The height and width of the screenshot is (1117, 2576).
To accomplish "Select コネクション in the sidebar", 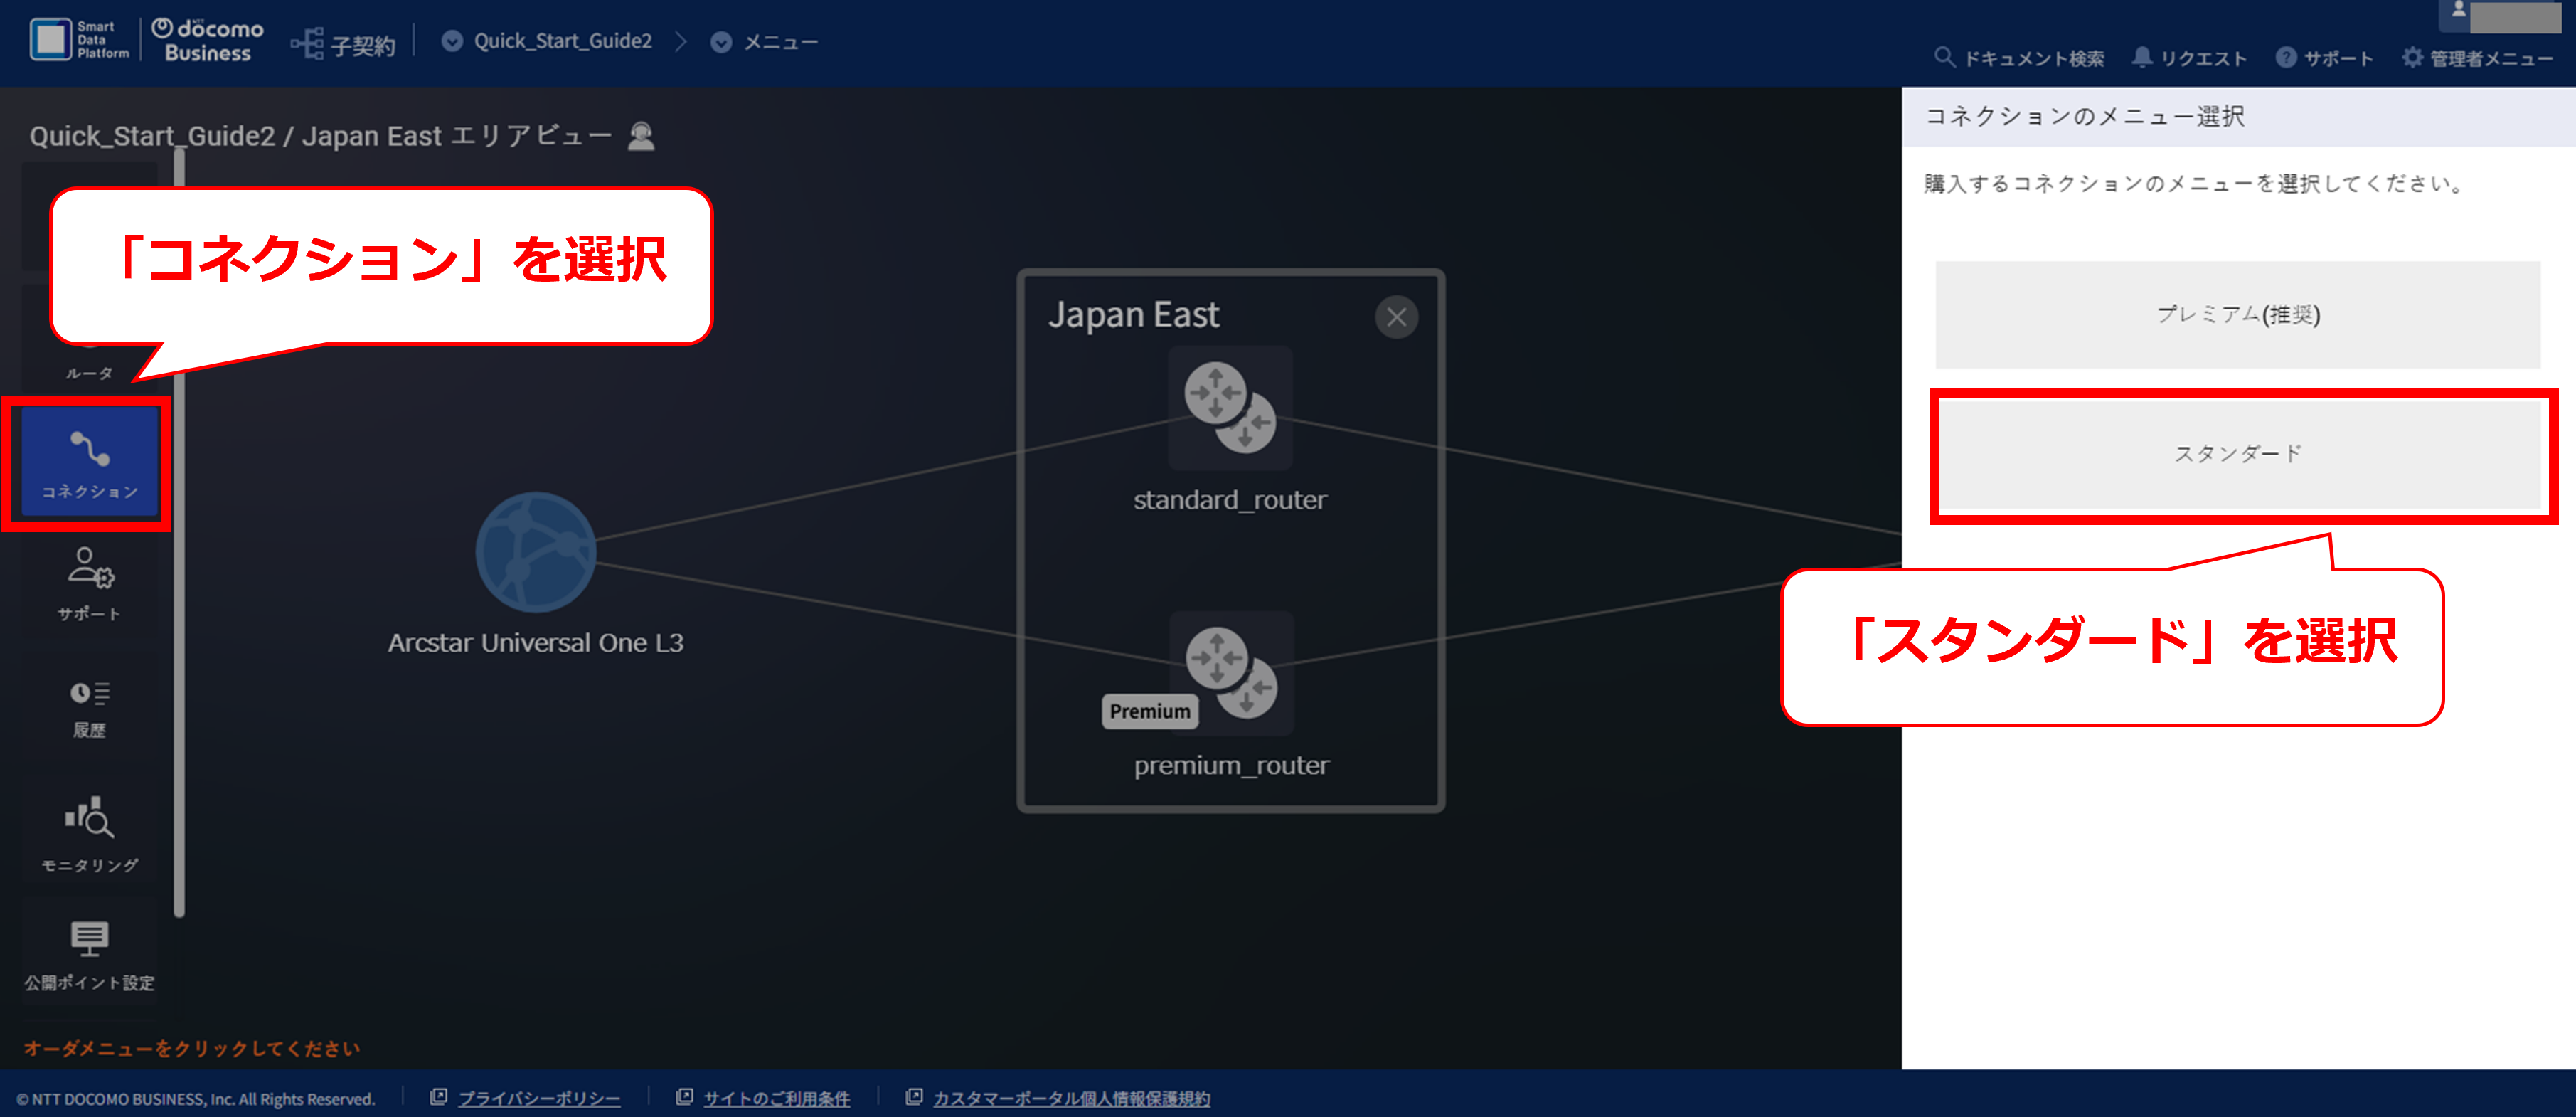I will 89,462.
